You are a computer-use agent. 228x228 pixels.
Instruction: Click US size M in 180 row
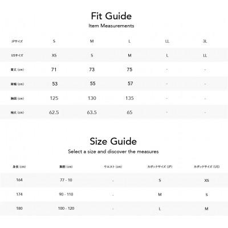206,209
